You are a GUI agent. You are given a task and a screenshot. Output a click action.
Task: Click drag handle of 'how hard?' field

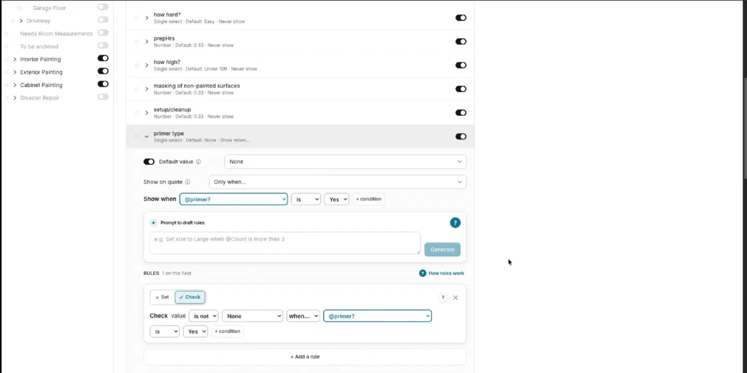137,18
